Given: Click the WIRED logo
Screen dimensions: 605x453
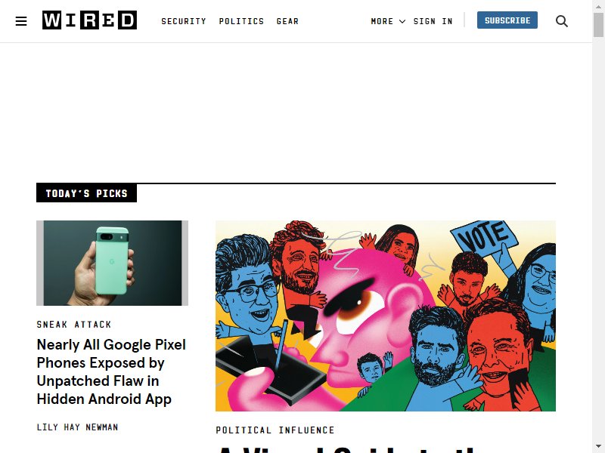Looking at the screenshot, I should [89, 20].
